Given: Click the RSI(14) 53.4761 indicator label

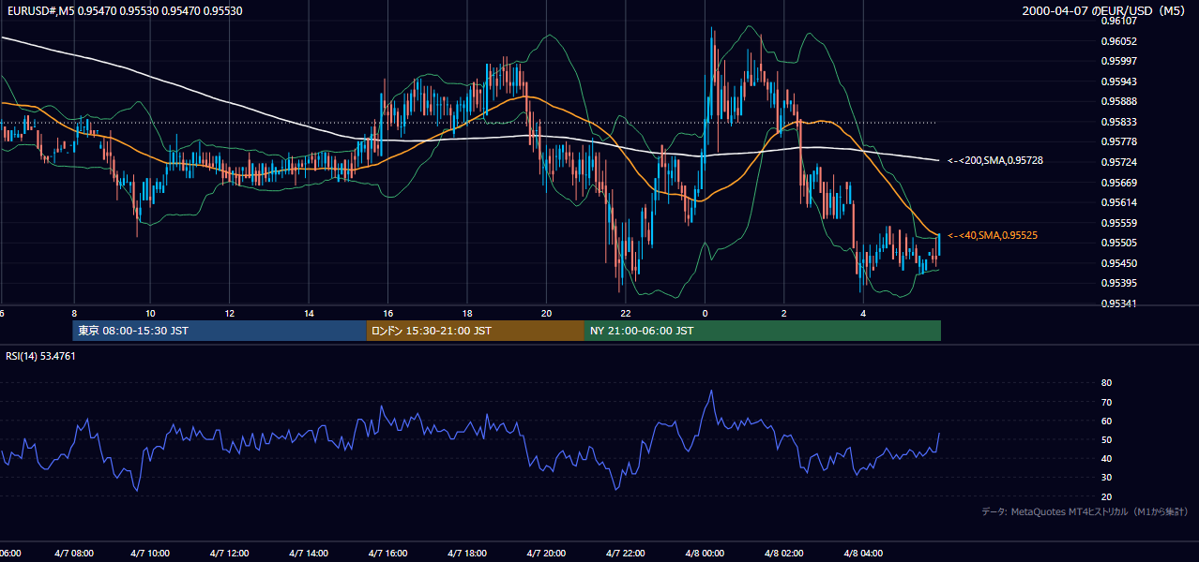Looking at the screenshot, I should [x=40, y=356].
